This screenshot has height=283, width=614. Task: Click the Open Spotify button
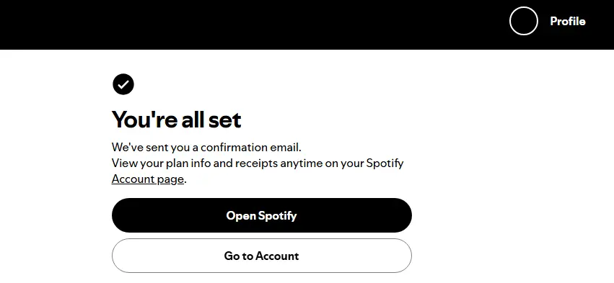[x=262, y=215]
